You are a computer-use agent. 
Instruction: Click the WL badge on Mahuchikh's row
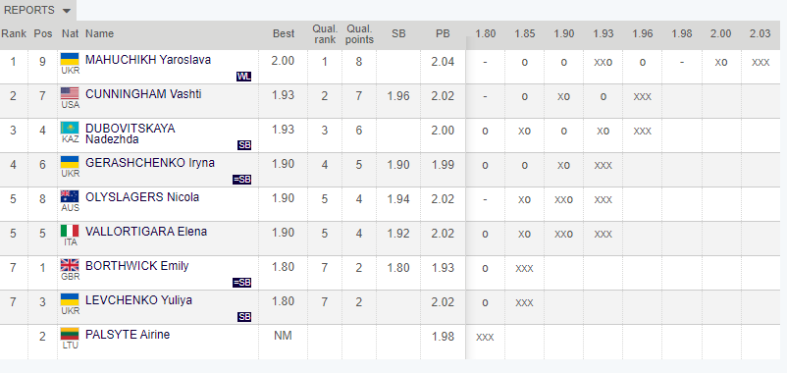243,77
